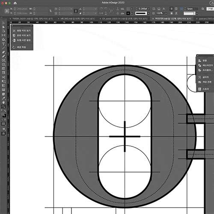The height and width of the screenshot is (214, 214).
Task: Select the Page tool
Action: (x=3, y=31)
